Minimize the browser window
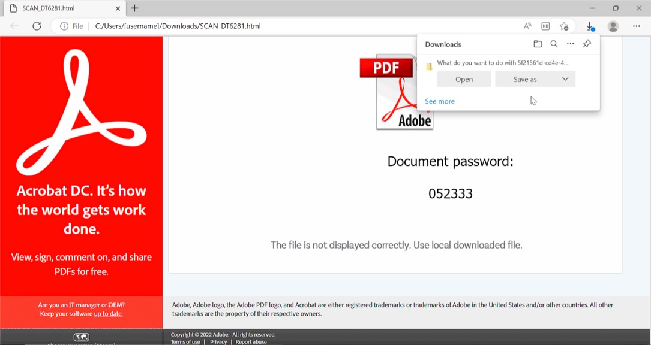 point(592,8)
